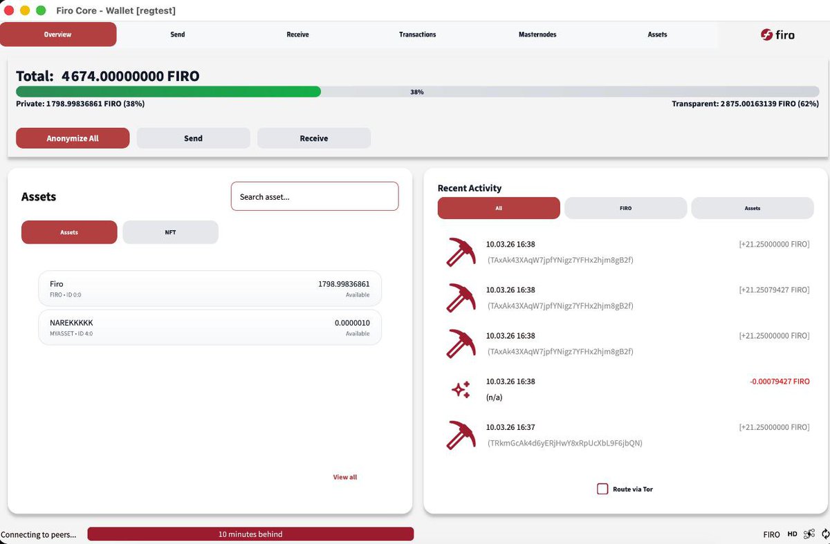Click the Private 1798.99836861 FIRO (38%) label
The image size is (830, 544).
[80, 104]
